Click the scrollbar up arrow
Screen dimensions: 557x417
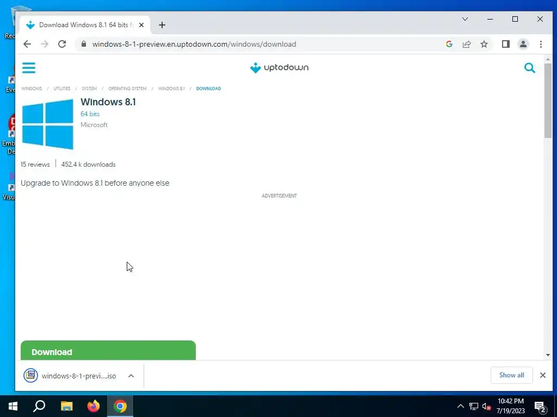[x=548, y=59]
